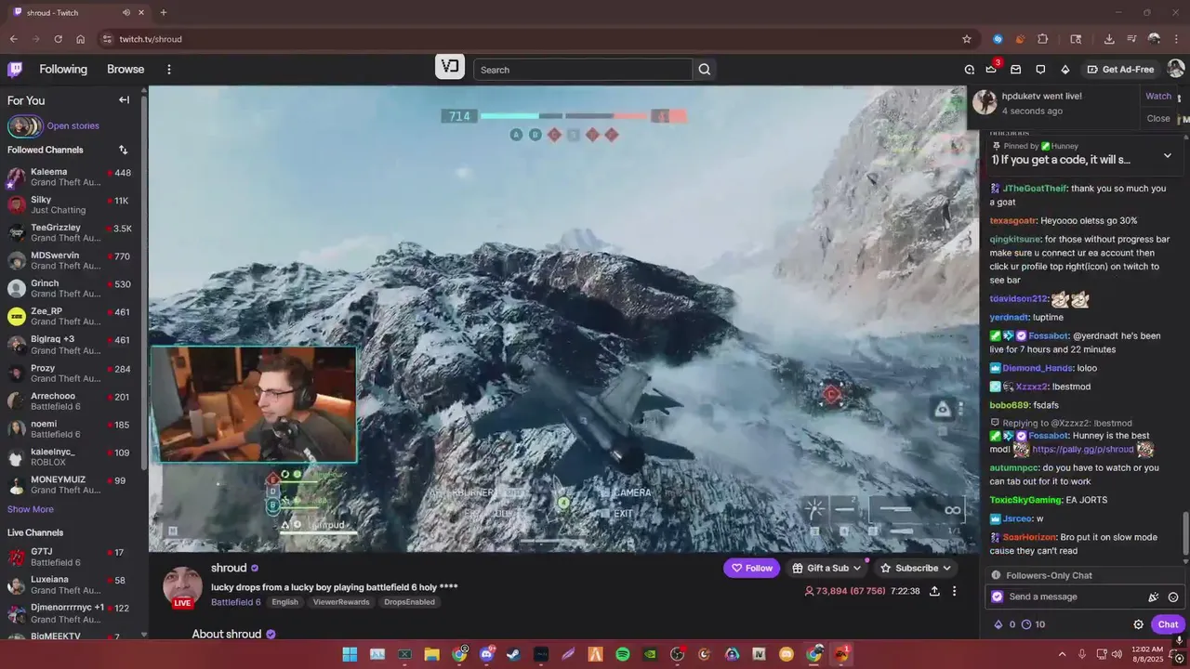1190x669 pixels.
Task: Click the browser address bar
Action: (530, 39)
